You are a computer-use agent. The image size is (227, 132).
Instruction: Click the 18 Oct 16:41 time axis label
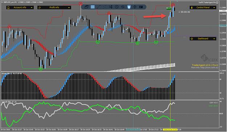pos(108,130)
